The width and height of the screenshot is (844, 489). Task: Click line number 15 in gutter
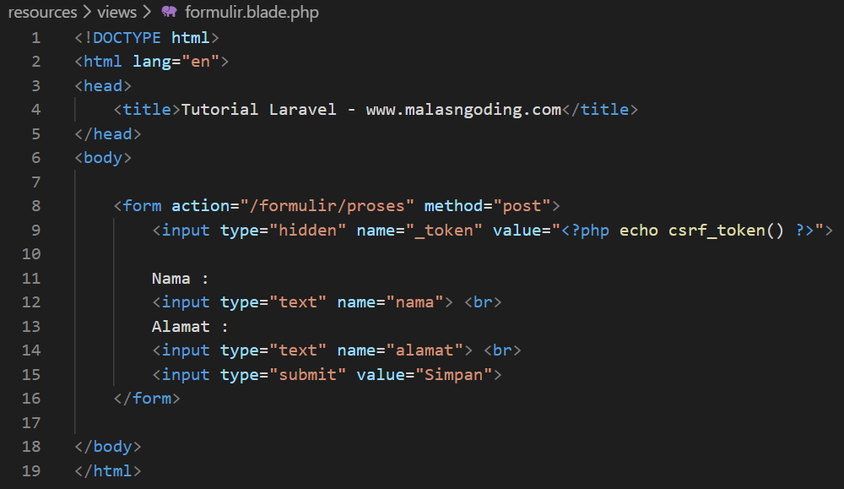[x=30, y=374]
